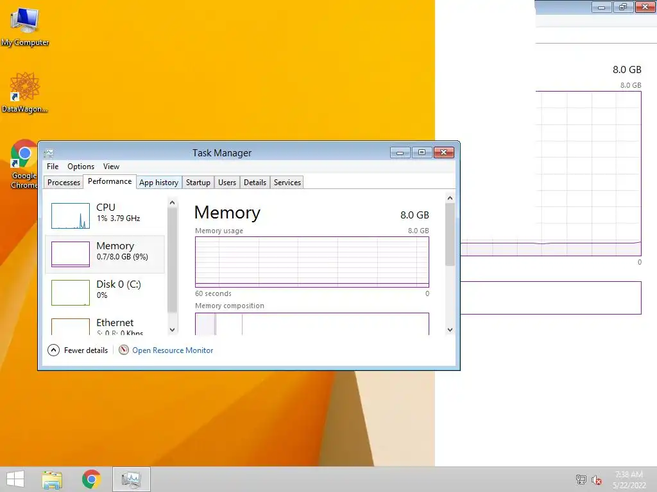
Task: Open File Explorer from the taskbar
Action: pos(52,479)
